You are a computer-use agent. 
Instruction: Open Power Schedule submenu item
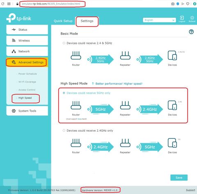click(x=27, y=74)
